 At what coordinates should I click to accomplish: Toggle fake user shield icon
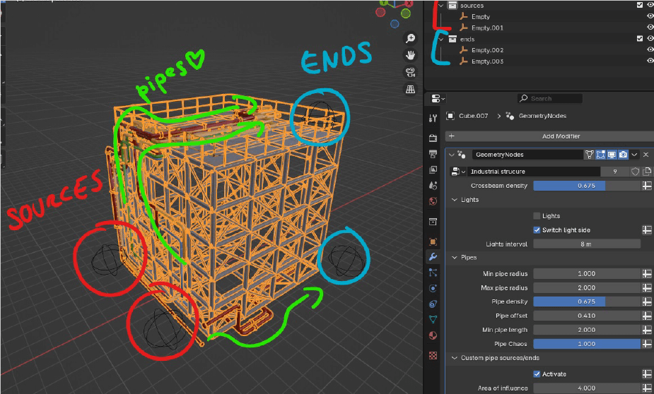point(635,172)
